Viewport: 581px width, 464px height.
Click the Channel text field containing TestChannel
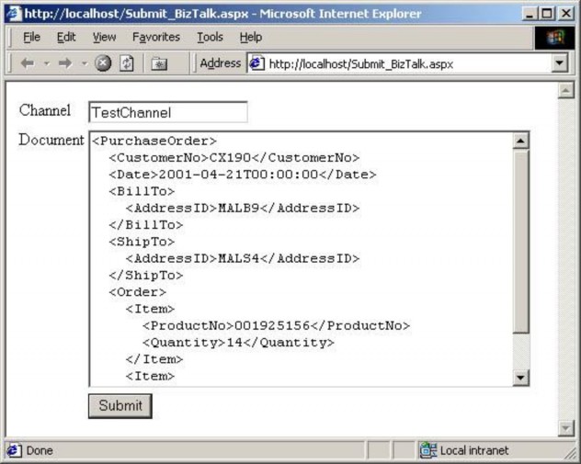[x=167, y=112]
